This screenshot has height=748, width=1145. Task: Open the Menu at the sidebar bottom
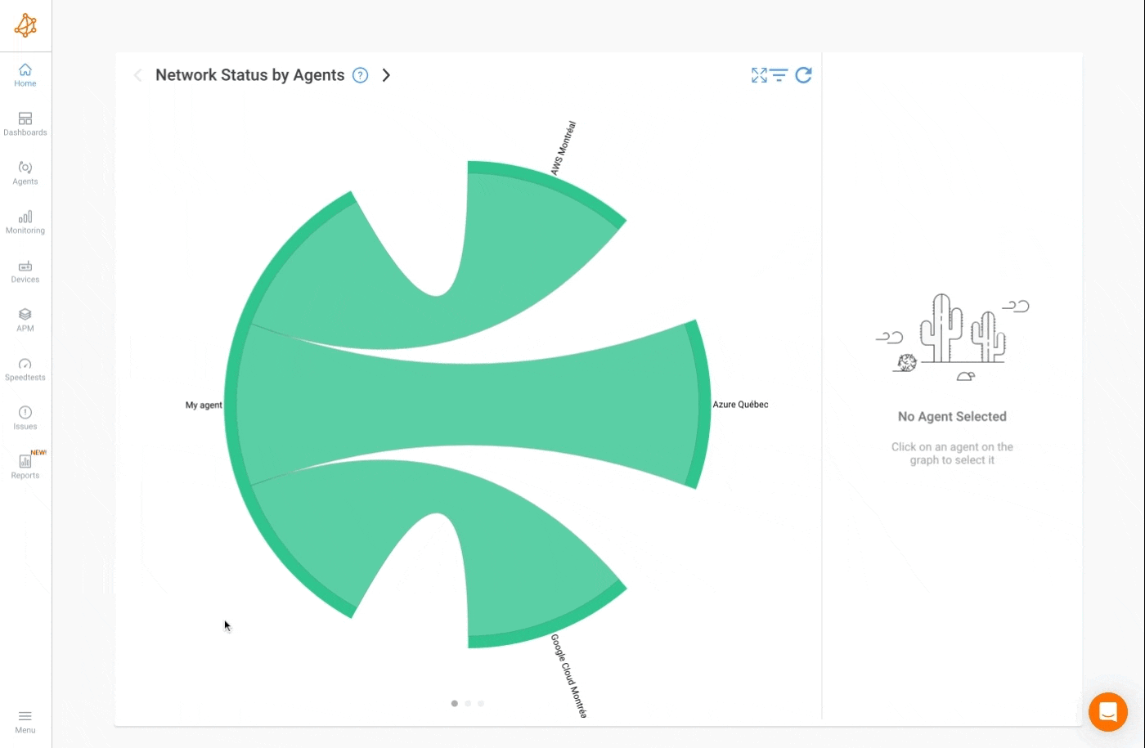(x=25, y=719)
